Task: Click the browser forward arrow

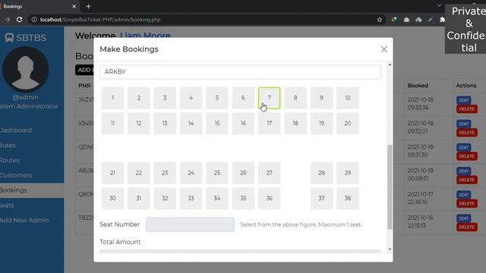Action: tap(7, 20)
